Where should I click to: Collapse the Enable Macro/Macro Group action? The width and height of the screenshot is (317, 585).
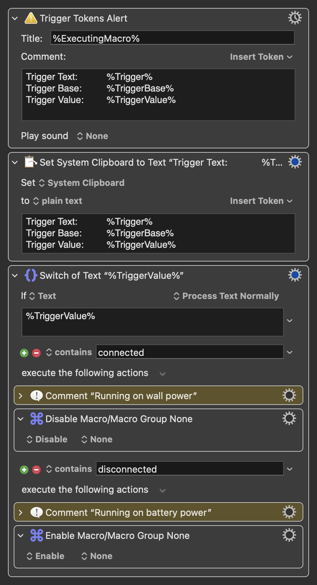(x=21, y=536)
